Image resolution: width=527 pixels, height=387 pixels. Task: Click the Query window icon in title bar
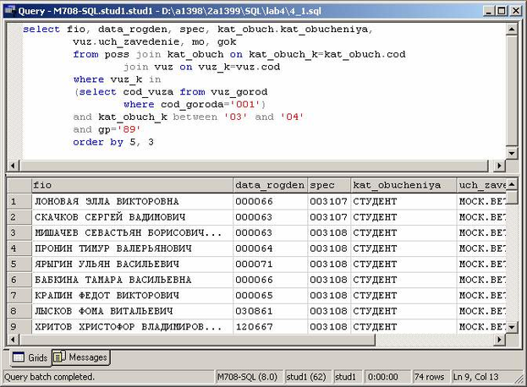(x=9, y=10)
